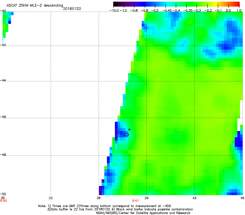Click the longitude axis label 33
This screenshot has height=215, width=245.
coord(51,198)
